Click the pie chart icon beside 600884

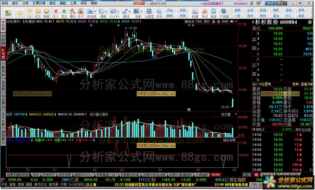(x=310, y=22)
